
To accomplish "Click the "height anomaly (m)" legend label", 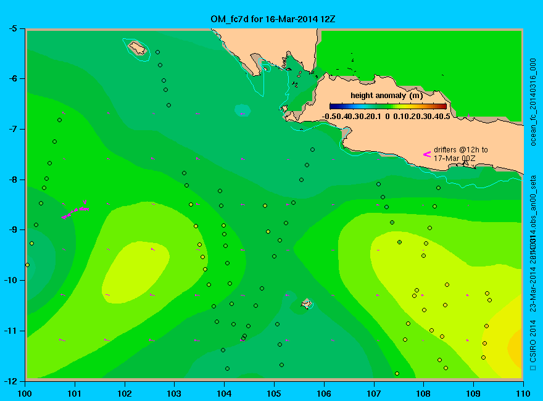I will point(387,96).
